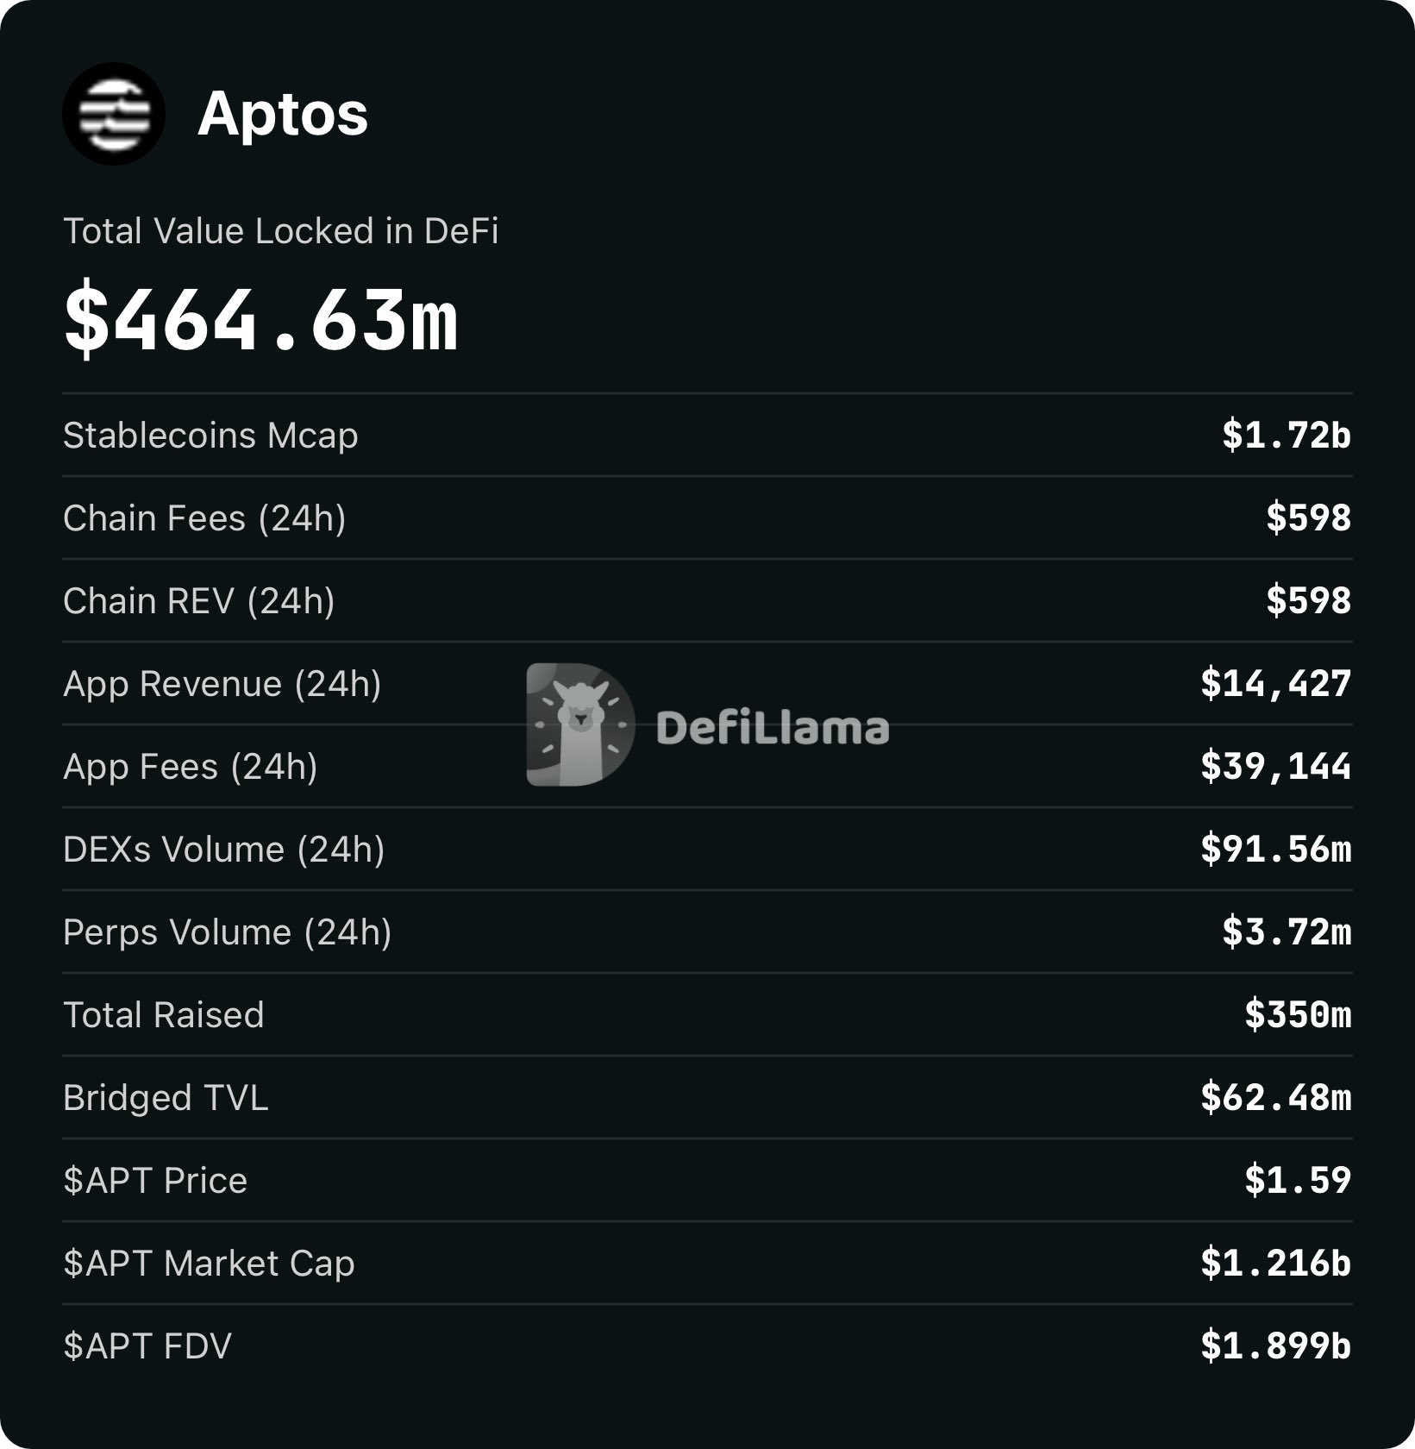Image resolution: width=1415 pixels, height=1449 pixels.
Task: Click the DefiLlama watermark text
Action: point(773,728)
